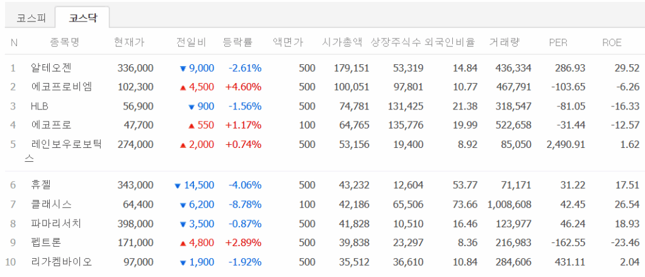Screen dimensions: 645x277
Task: Click foreign ratio value 73.66
Action: click(x=465, y=204)
